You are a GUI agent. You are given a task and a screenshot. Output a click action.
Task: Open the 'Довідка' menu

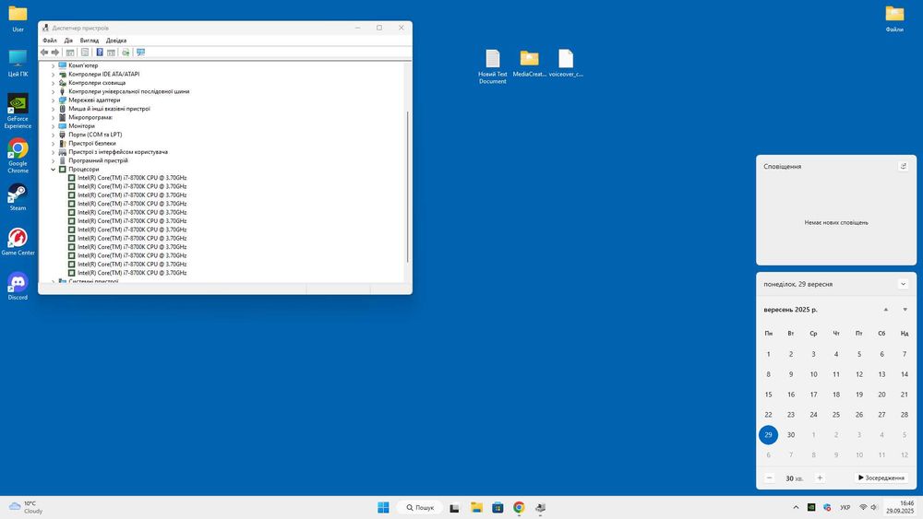click(116, 41)
